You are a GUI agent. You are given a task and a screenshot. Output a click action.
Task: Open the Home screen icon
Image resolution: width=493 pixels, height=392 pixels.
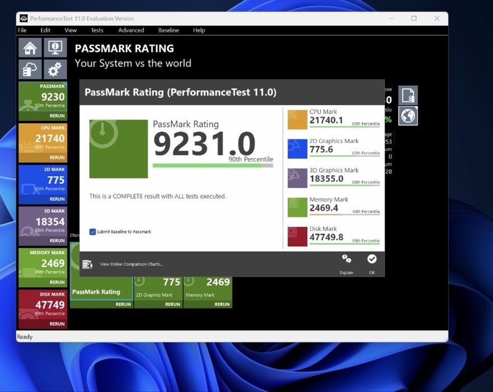coord(30,48)
